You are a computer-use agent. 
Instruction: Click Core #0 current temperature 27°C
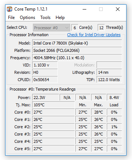point(53,112)
